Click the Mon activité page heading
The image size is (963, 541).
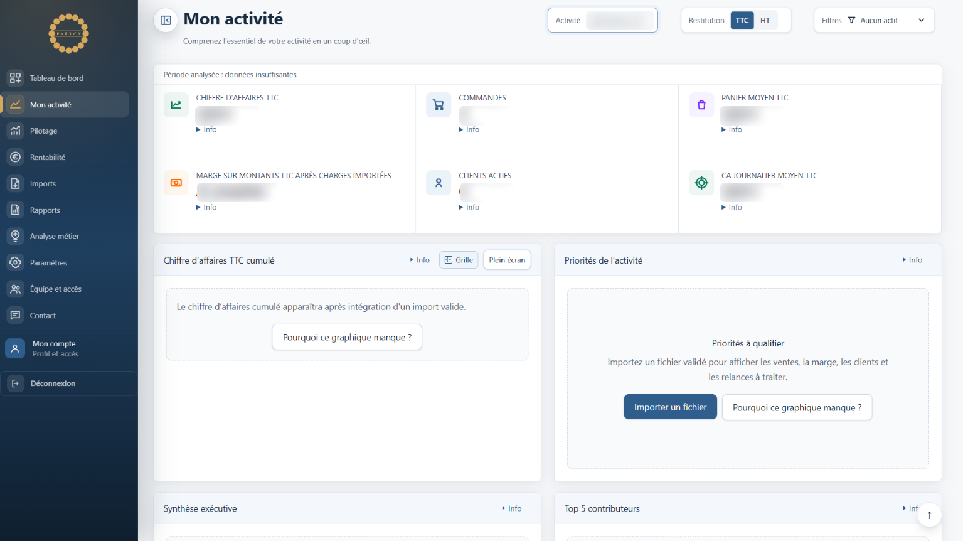pyautogui.click(x=233, y=19)
